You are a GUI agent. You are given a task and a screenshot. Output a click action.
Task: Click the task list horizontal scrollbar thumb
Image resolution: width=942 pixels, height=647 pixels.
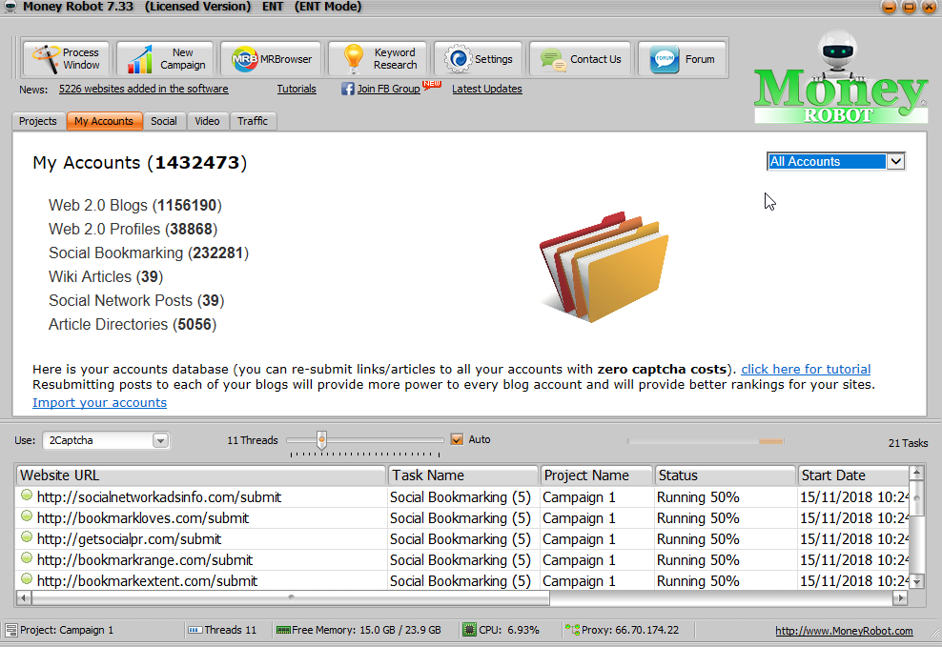click(291, 597)
